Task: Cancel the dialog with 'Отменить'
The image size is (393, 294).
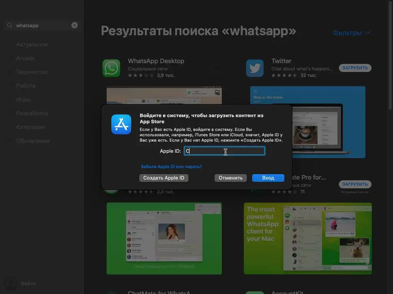Action: coord(230,178)
